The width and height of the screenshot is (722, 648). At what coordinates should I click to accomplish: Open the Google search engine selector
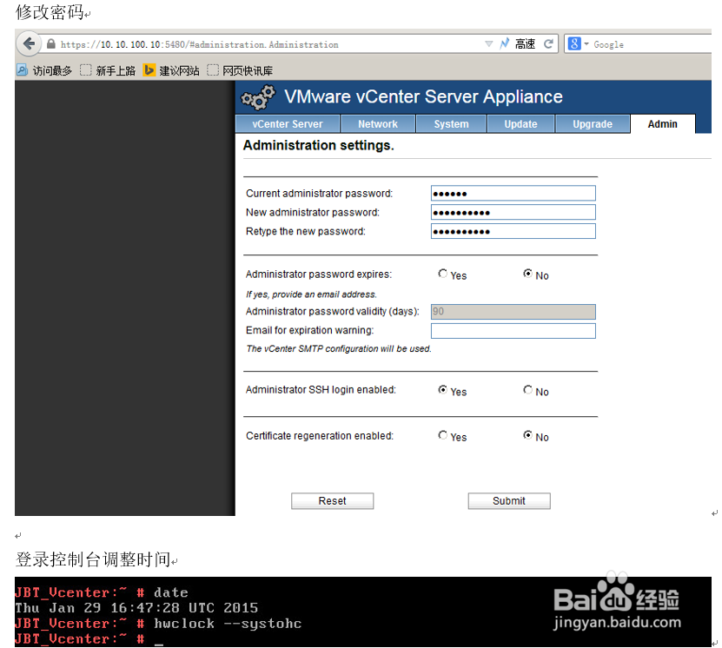pos(578,44)
